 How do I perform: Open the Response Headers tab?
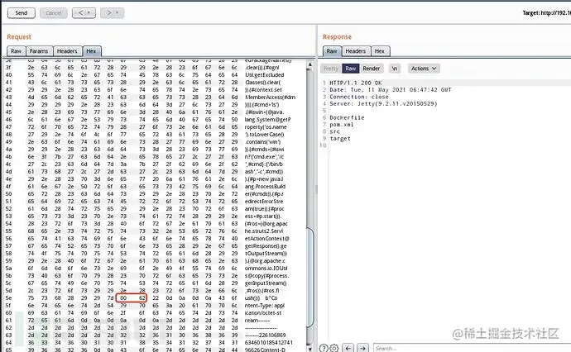click(356, 51)
